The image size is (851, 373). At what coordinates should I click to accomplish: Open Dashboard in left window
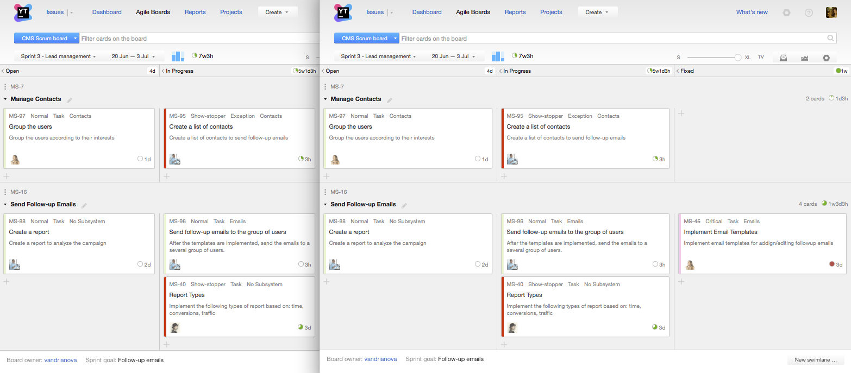coord(107,12)
